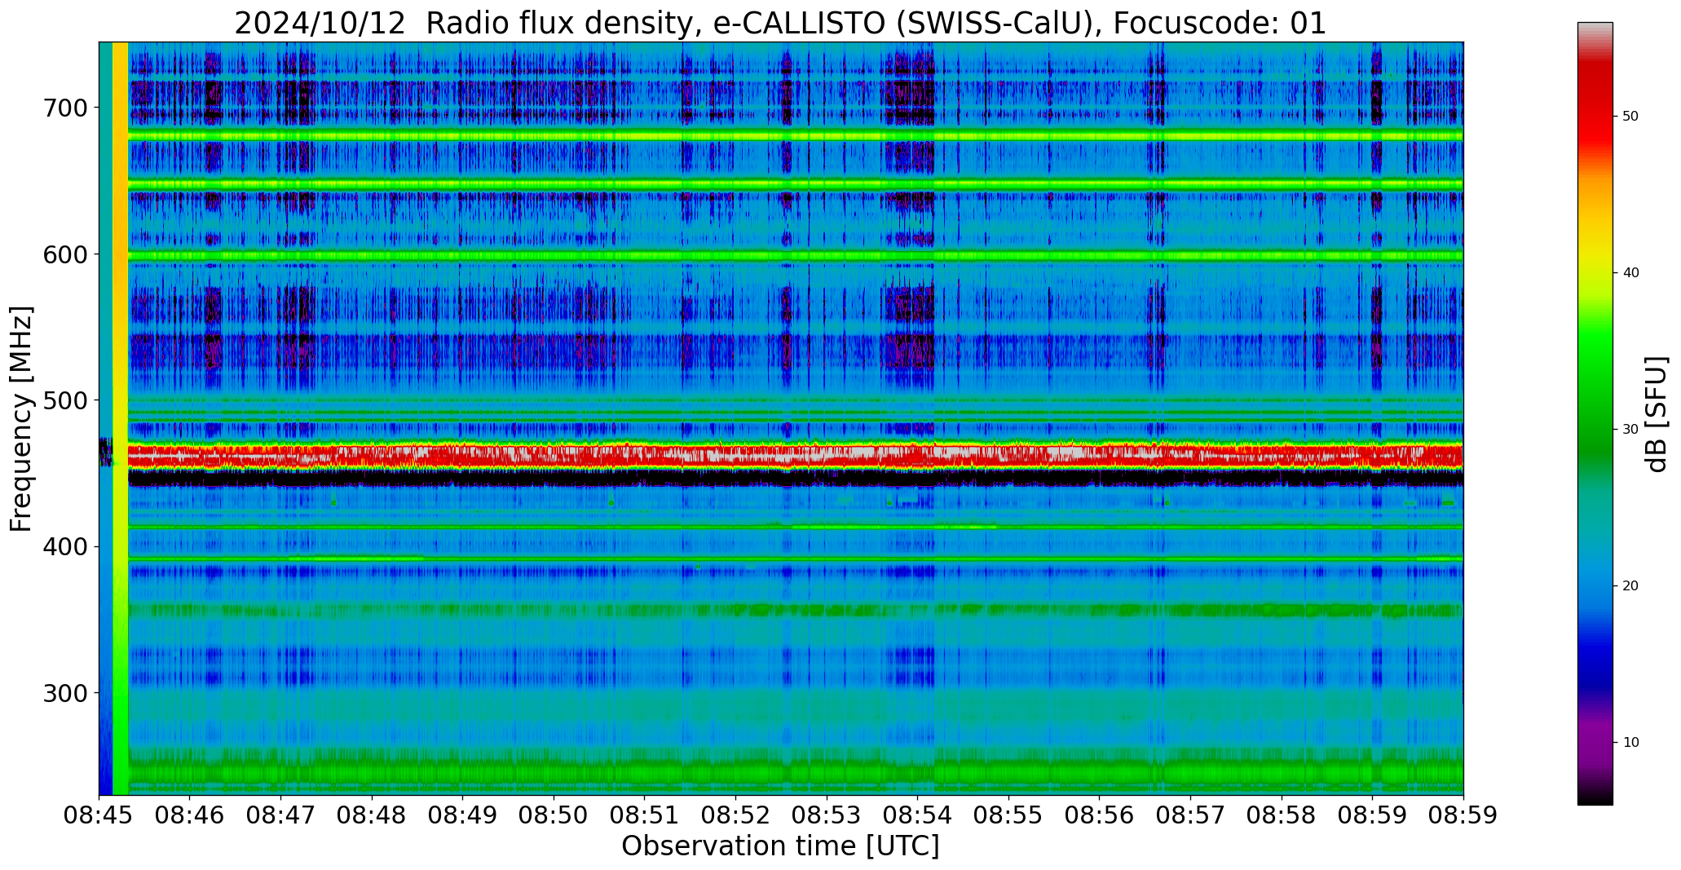Click the colorbar 20 tick label
The width and height of the screenshot is (1681, 870).
1630,586
